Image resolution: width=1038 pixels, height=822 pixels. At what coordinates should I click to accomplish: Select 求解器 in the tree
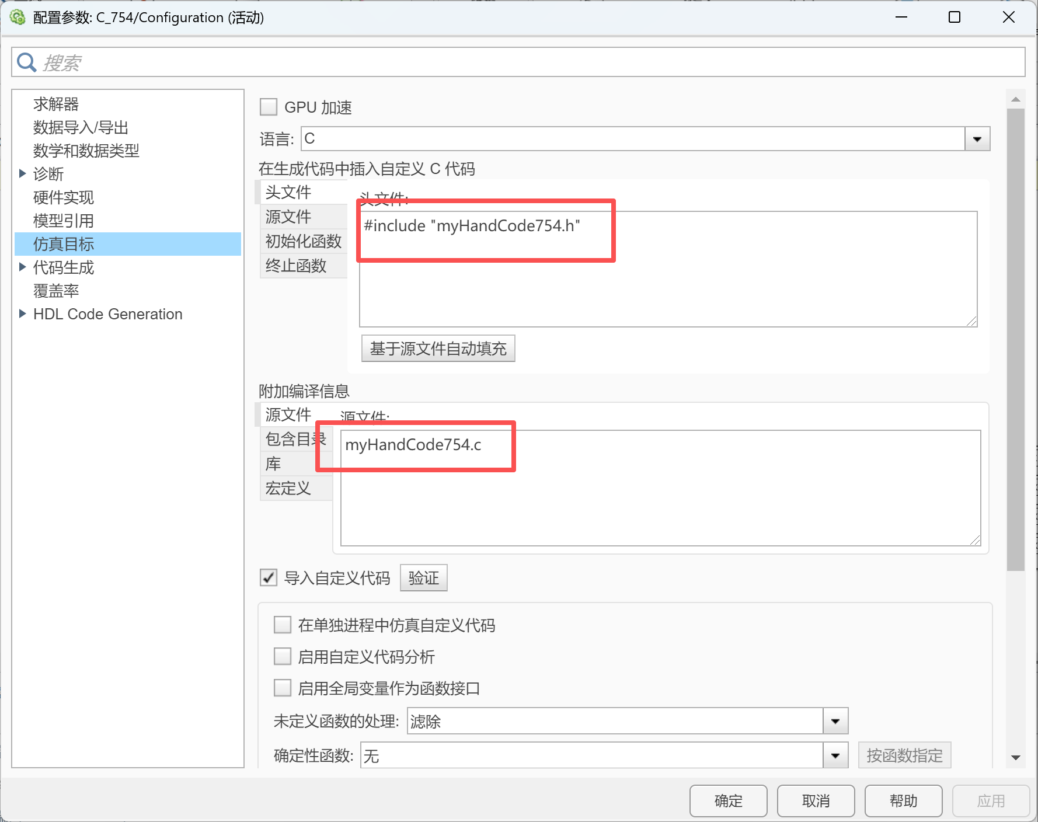[x=56, y=104]
